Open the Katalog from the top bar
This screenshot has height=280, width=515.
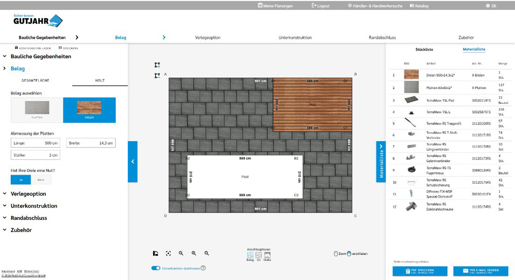(x=419, y=6)
